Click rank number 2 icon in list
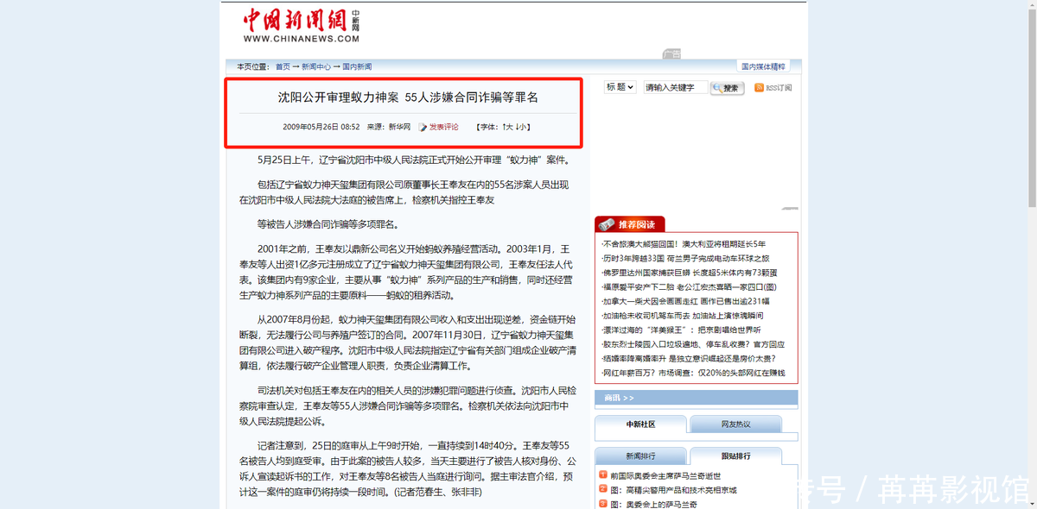 (x=603, y=490)
